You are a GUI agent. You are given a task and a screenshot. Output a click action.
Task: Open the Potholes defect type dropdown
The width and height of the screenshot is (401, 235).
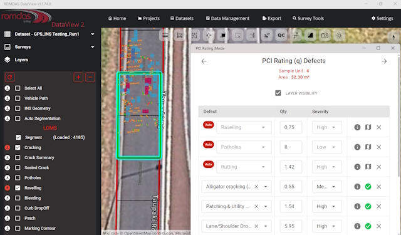coord(244,147)
